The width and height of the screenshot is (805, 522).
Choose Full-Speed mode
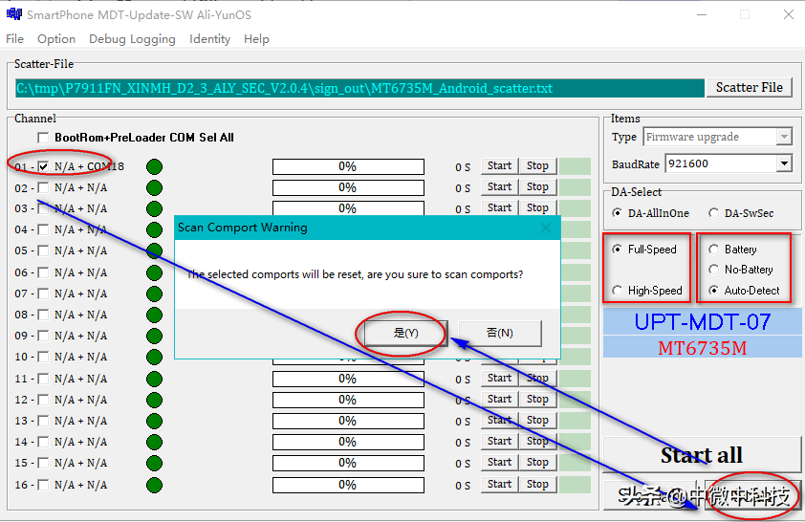[x=617, y=250]
